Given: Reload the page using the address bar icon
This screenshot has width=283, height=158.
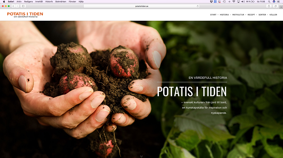Looking at the screenshot, I should pos(198,6).
